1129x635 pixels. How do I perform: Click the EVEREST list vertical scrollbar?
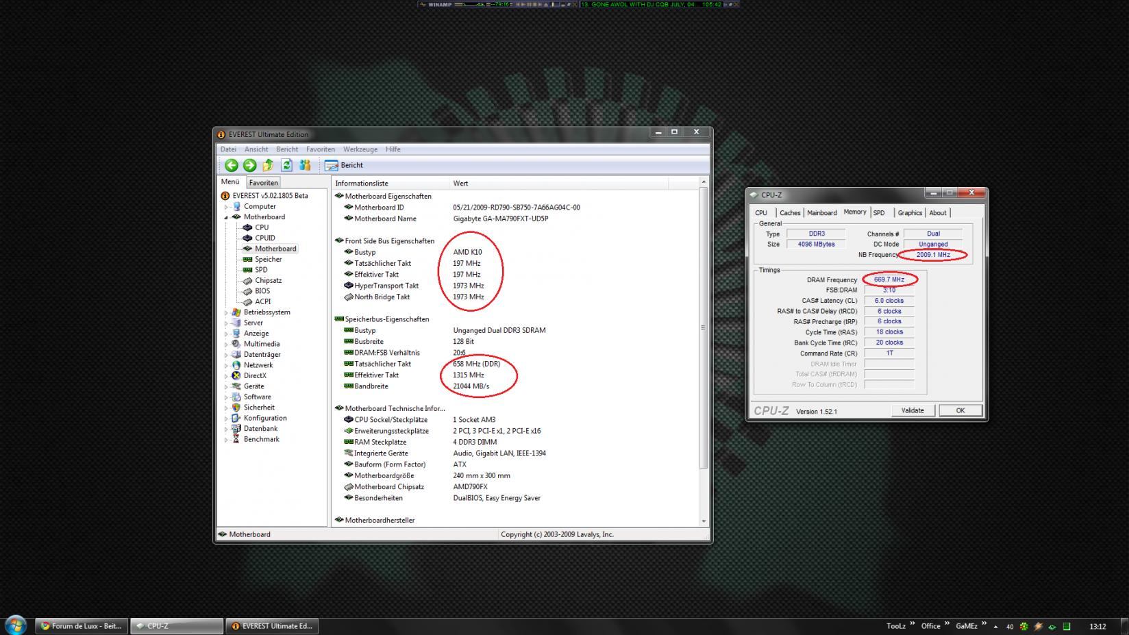[703, 327]
